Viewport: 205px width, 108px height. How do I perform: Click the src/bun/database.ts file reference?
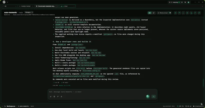78,22
